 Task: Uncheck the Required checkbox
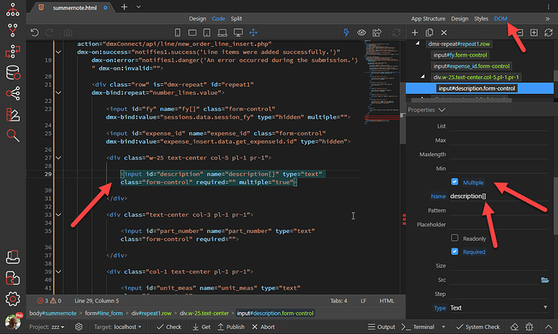point(454,252)
